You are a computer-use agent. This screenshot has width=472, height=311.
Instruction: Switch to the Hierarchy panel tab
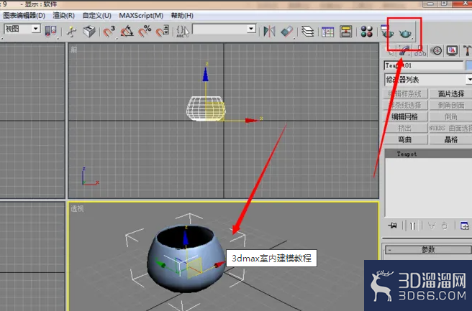click(x=420, y=51)
